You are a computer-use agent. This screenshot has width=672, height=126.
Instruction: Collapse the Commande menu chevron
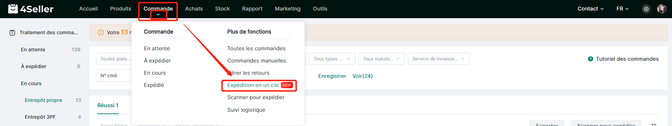(x=158, y=15)
